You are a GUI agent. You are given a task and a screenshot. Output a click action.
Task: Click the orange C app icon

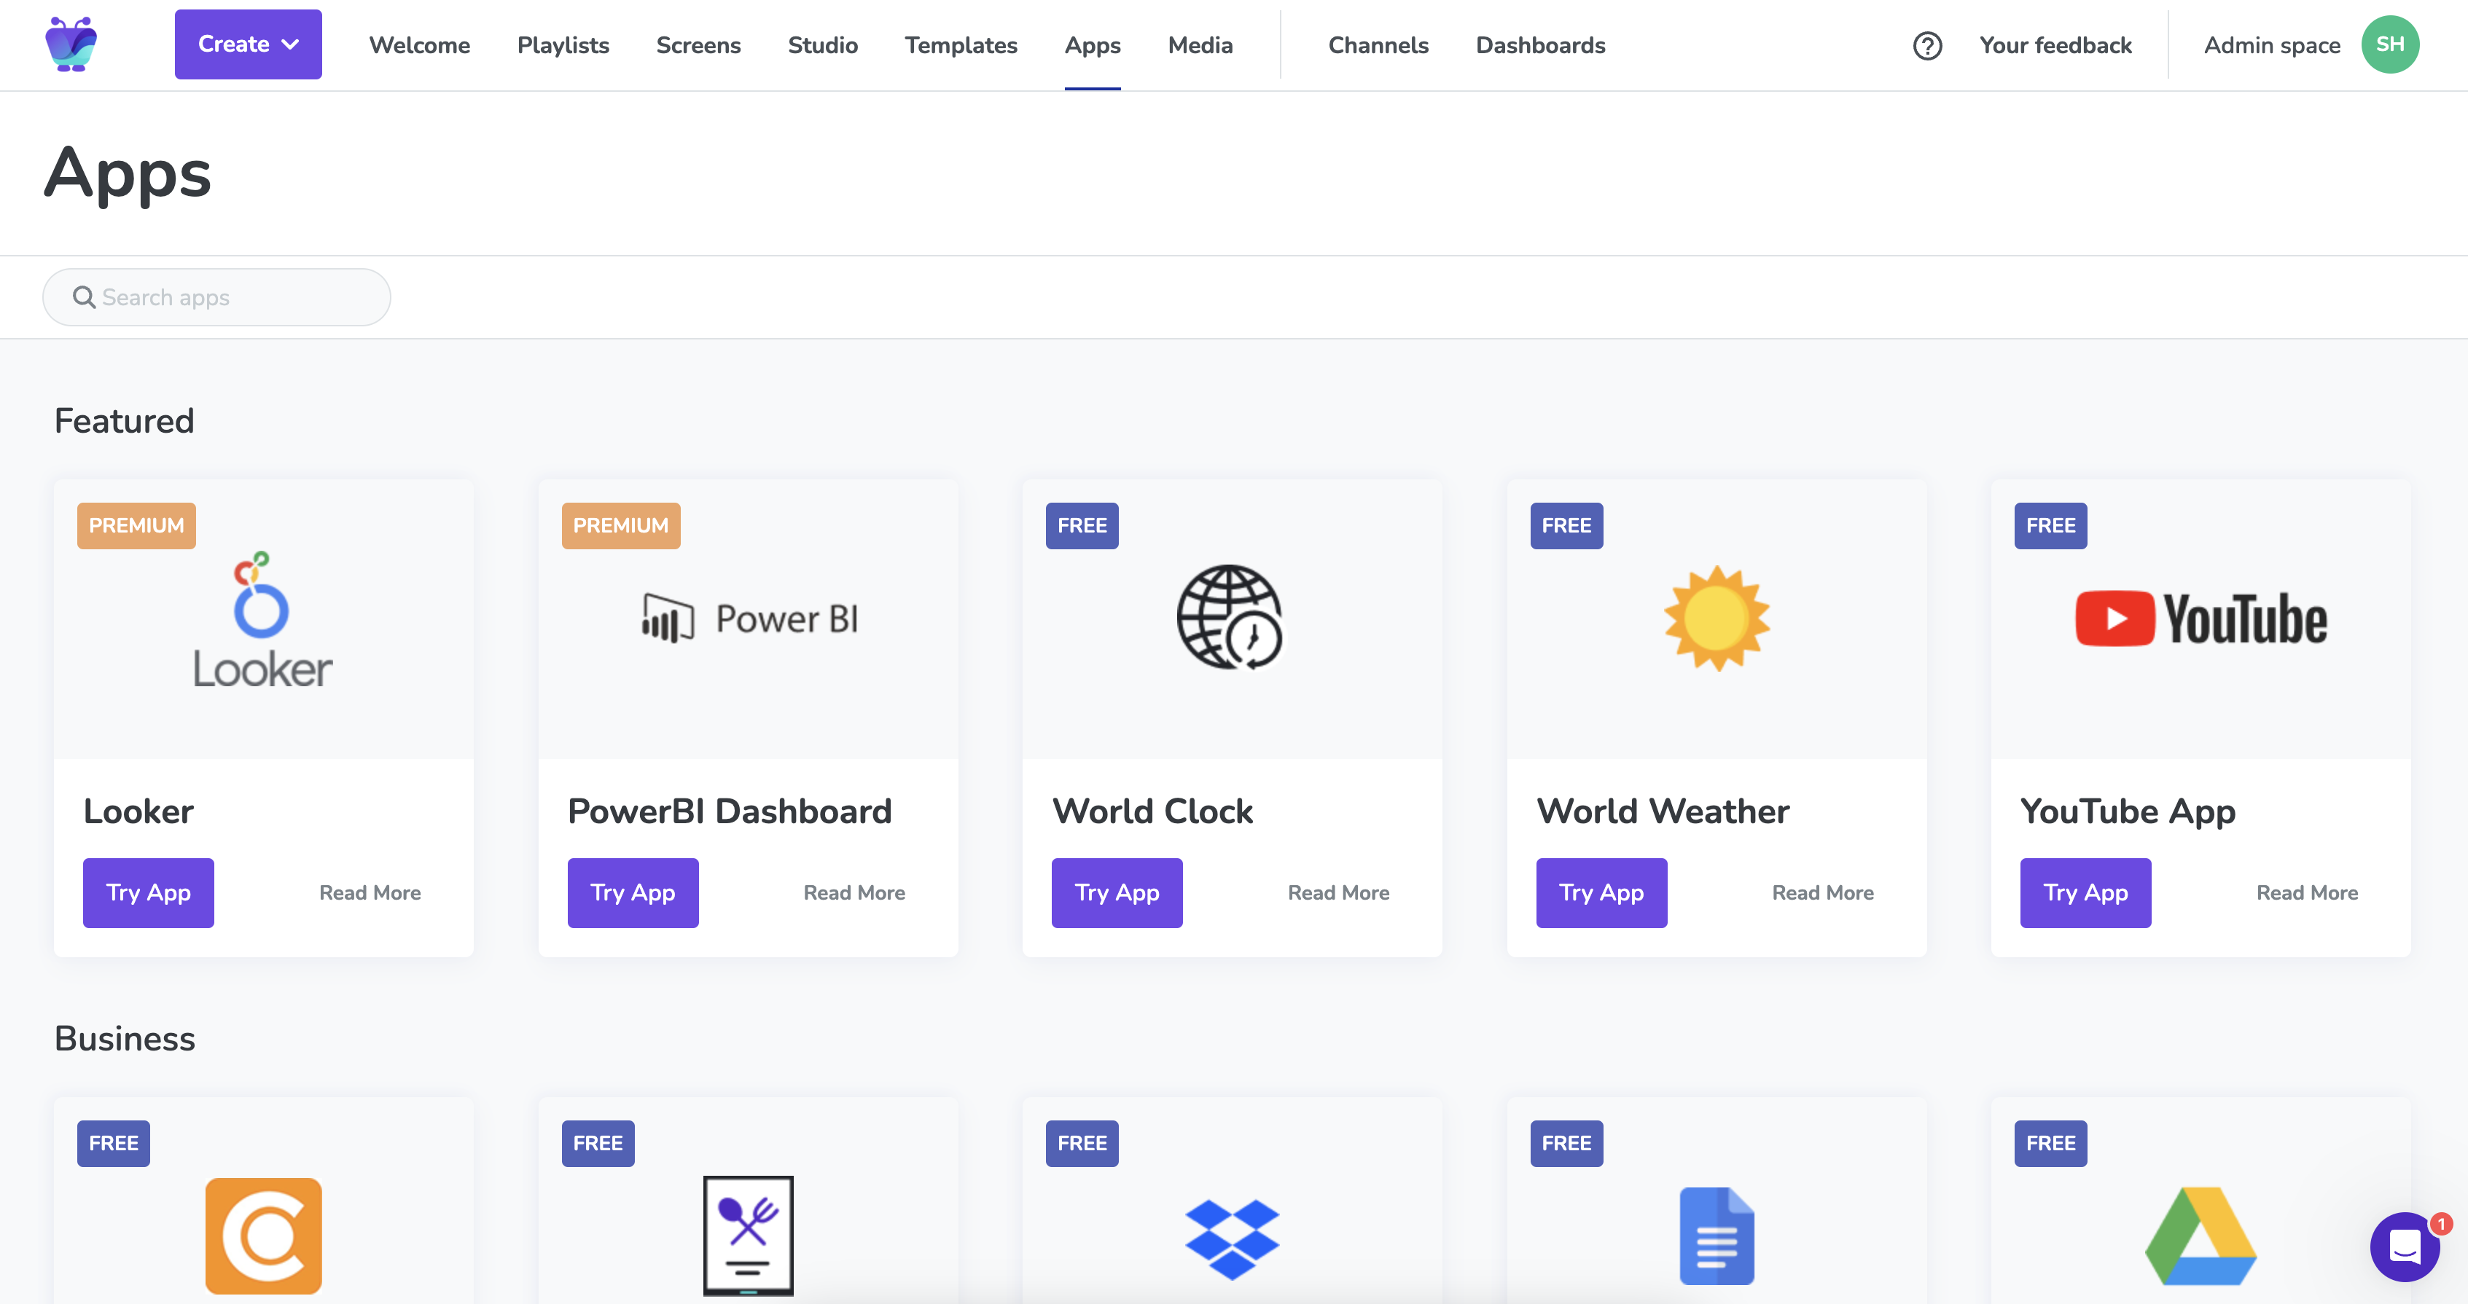tap(263, 1235)
